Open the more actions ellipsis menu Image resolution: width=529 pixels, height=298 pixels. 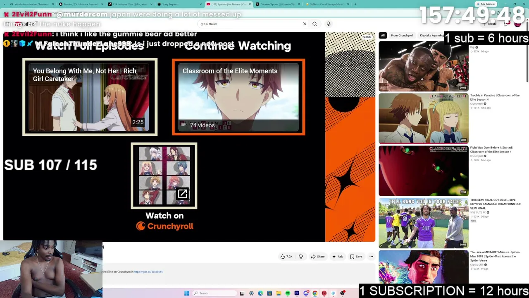click(x=371, y=257)
